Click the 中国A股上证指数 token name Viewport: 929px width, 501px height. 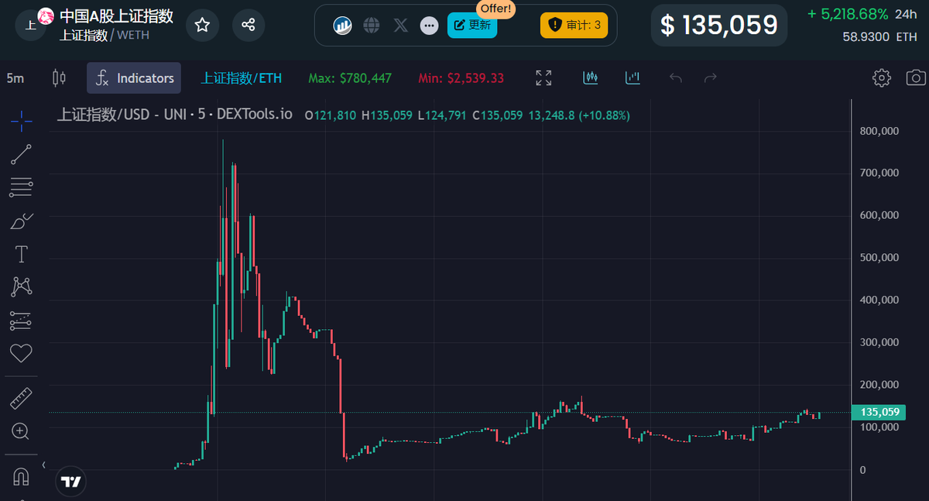point(117,16)
